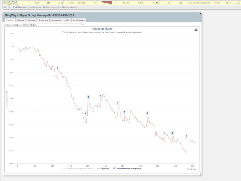Click the euro win marker on chart

tap(86, 113)
